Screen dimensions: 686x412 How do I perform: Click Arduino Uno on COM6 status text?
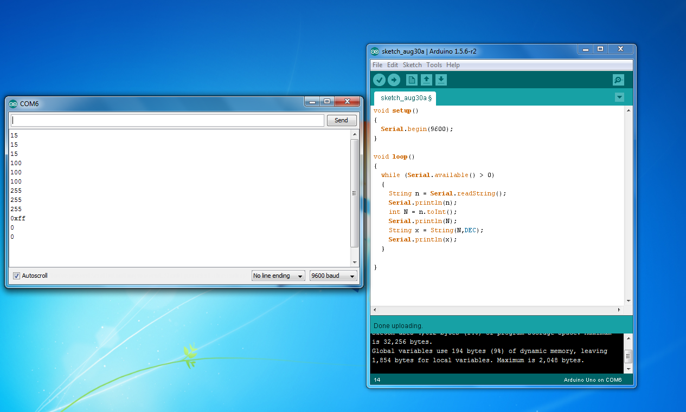[593, 380]
